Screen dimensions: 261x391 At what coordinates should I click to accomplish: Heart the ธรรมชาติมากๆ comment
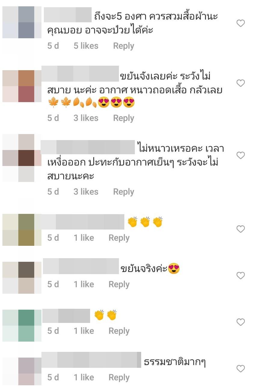(x=241, y=369)
